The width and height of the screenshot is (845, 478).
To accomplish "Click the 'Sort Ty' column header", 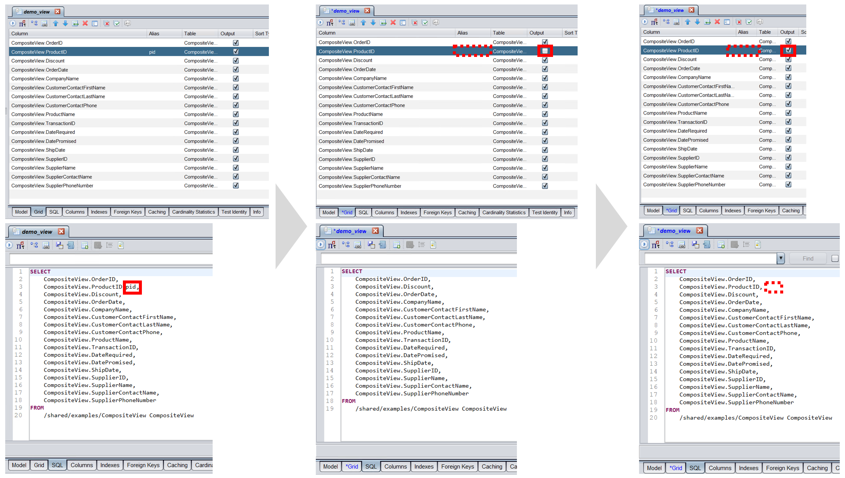I will 261,33.
